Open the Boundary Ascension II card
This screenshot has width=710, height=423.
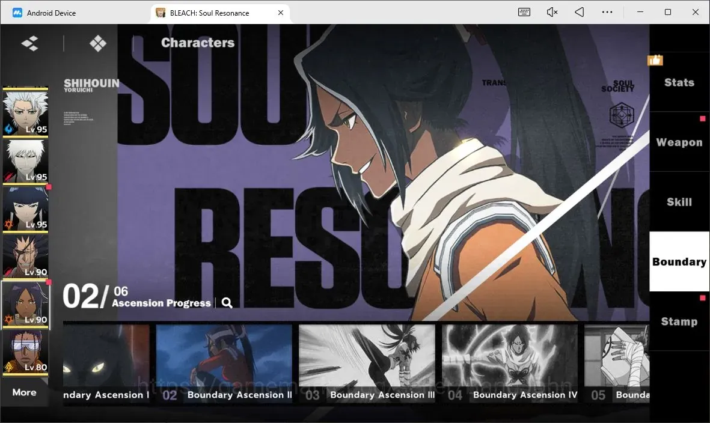click(x=224, y=364)
